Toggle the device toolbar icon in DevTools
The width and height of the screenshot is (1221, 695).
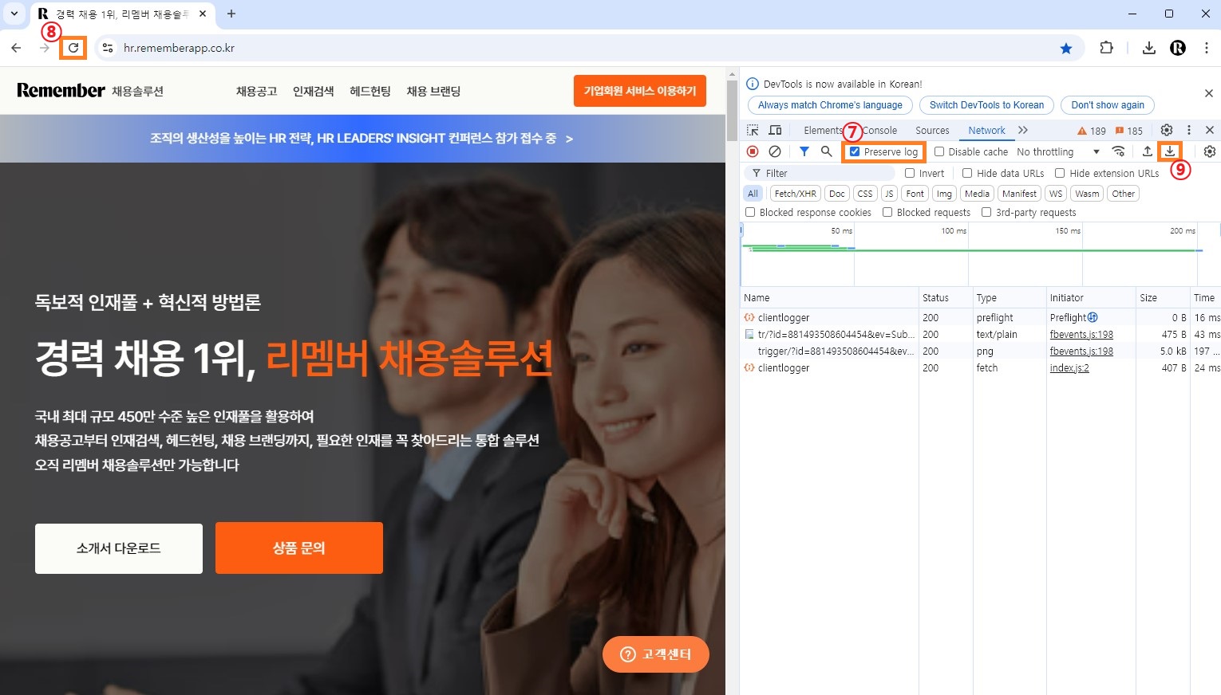(775, 130)
